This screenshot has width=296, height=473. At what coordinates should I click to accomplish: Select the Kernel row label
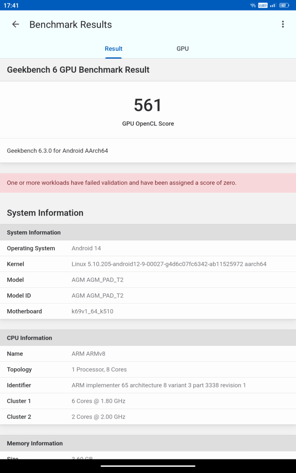15,264
